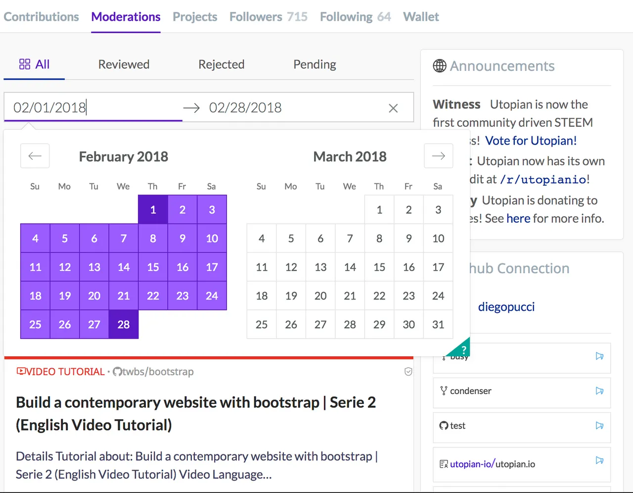
Task: Open the Wallet menu item
Action: coord(421,17)
